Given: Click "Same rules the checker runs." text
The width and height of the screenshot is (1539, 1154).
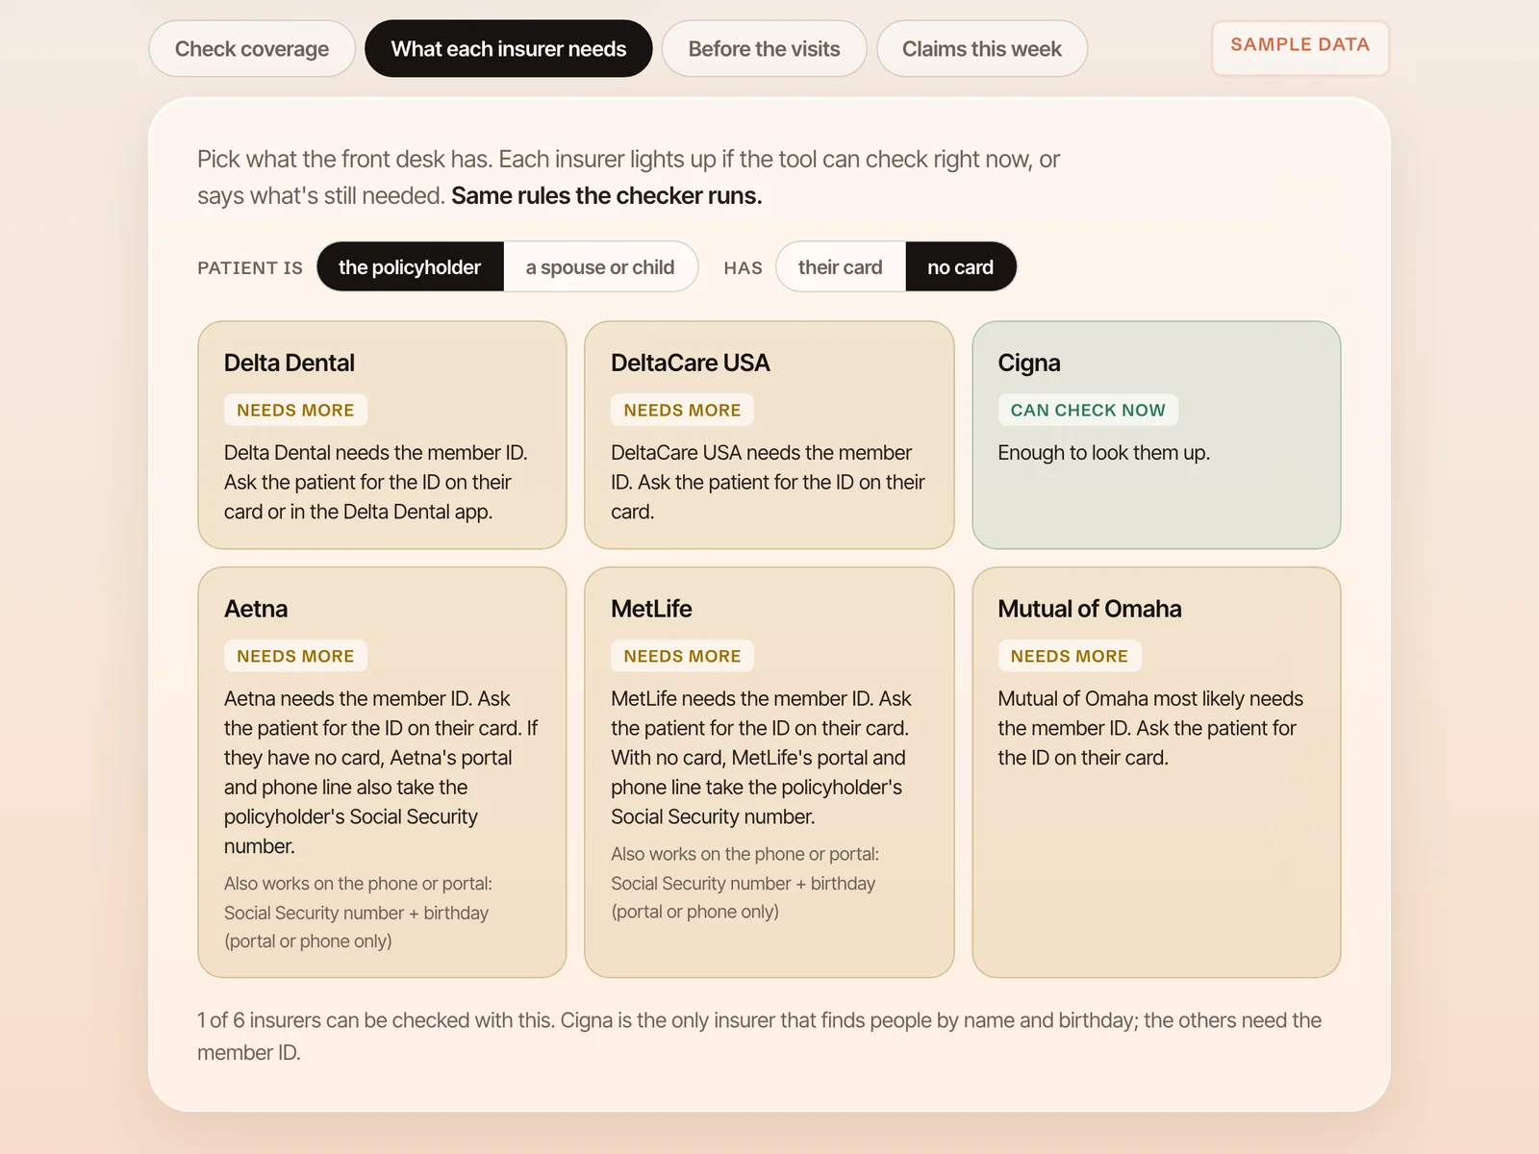Looking at the screenshot, I should tap(606, 196).
